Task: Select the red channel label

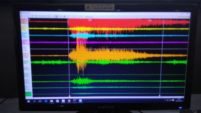Action: coord(24,21)
